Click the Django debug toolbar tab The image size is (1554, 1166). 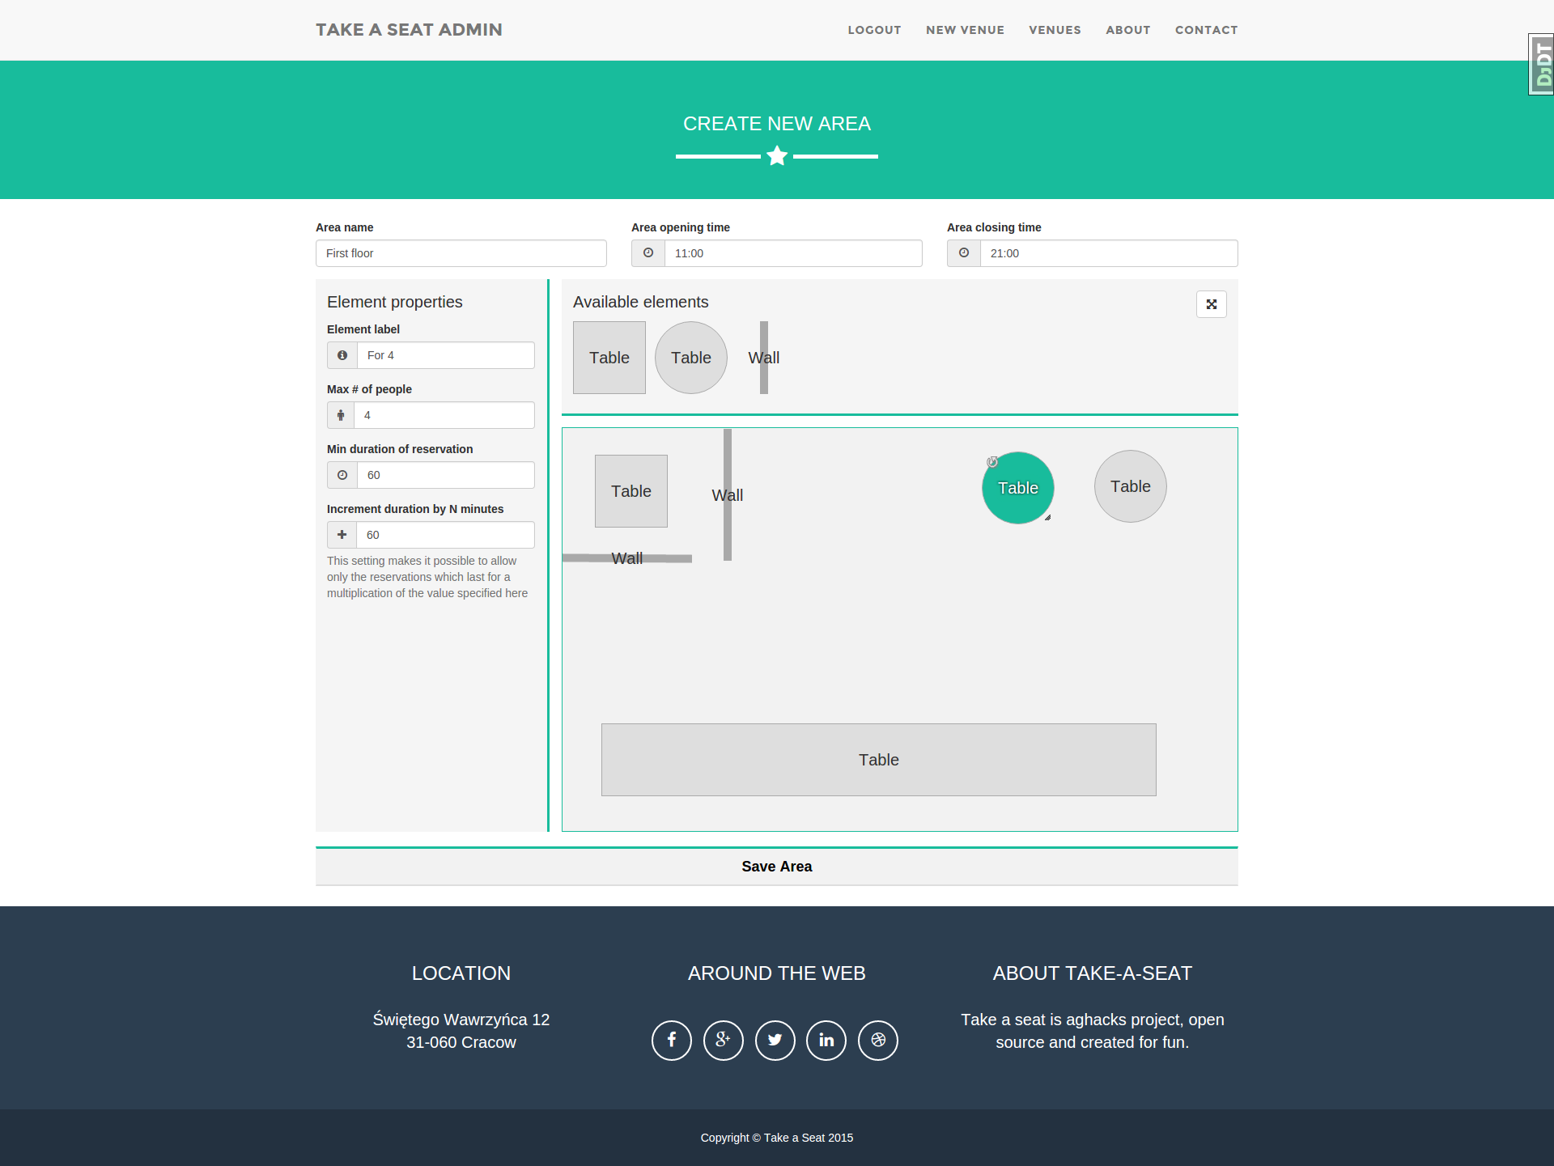(1542, 64)
